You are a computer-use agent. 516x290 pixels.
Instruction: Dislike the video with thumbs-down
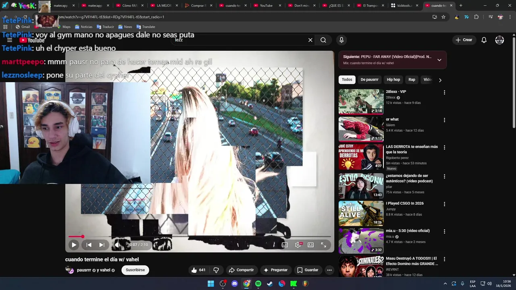[x=216, y=270]
